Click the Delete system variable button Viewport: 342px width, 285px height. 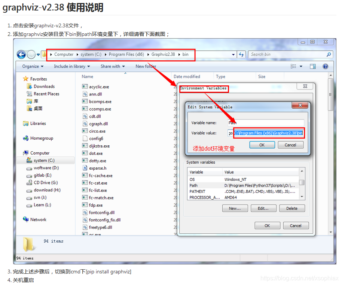[292, 208]
